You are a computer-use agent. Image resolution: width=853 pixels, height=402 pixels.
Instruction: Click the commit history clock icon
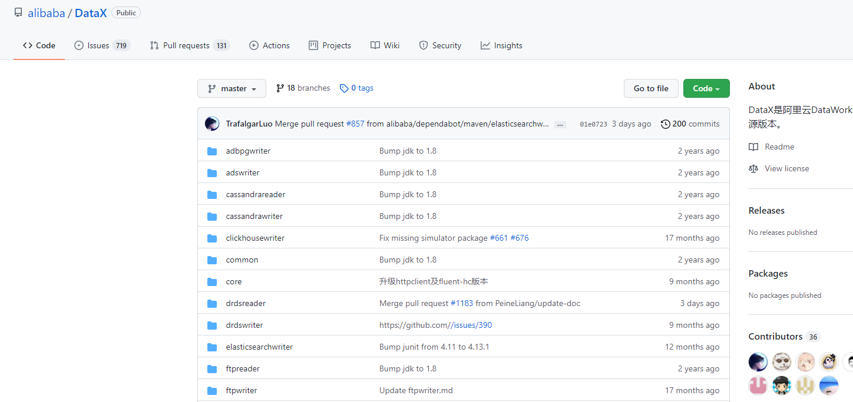[666, 124]
